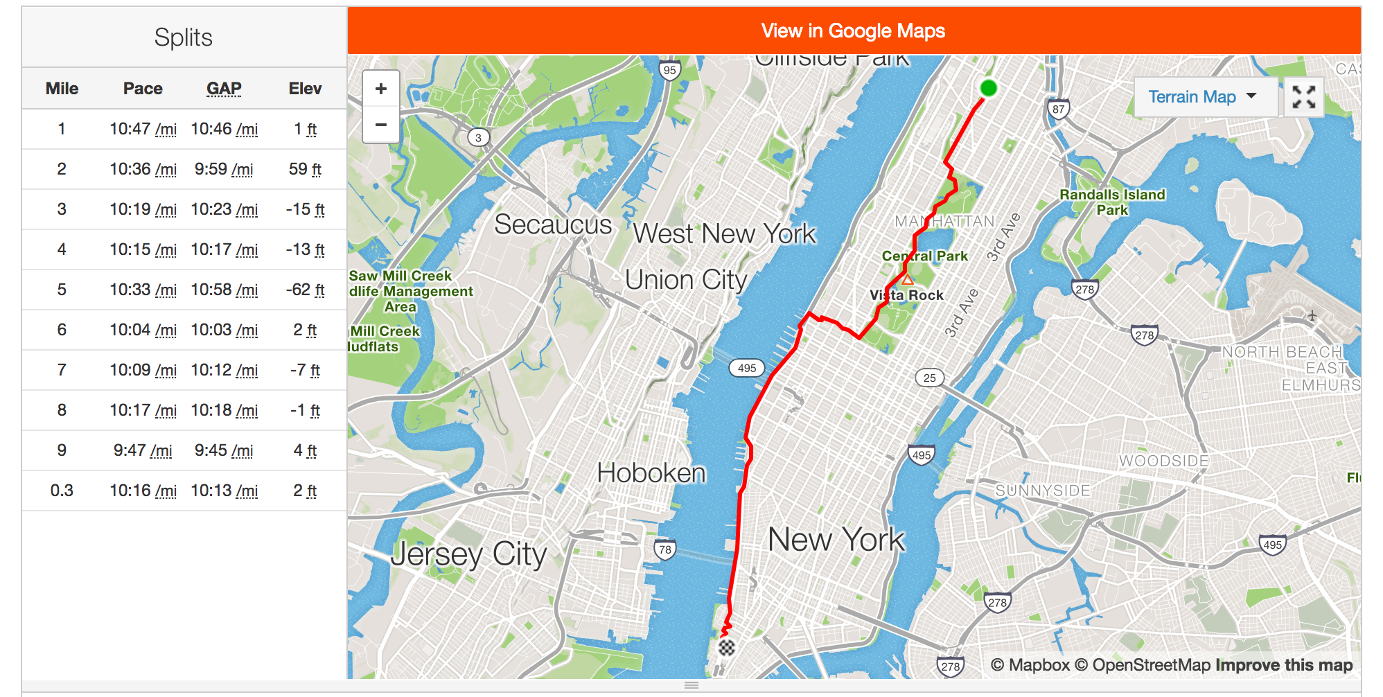
Task: Click the Vista Rock triangle marker
Action: [x=907, y=280]
